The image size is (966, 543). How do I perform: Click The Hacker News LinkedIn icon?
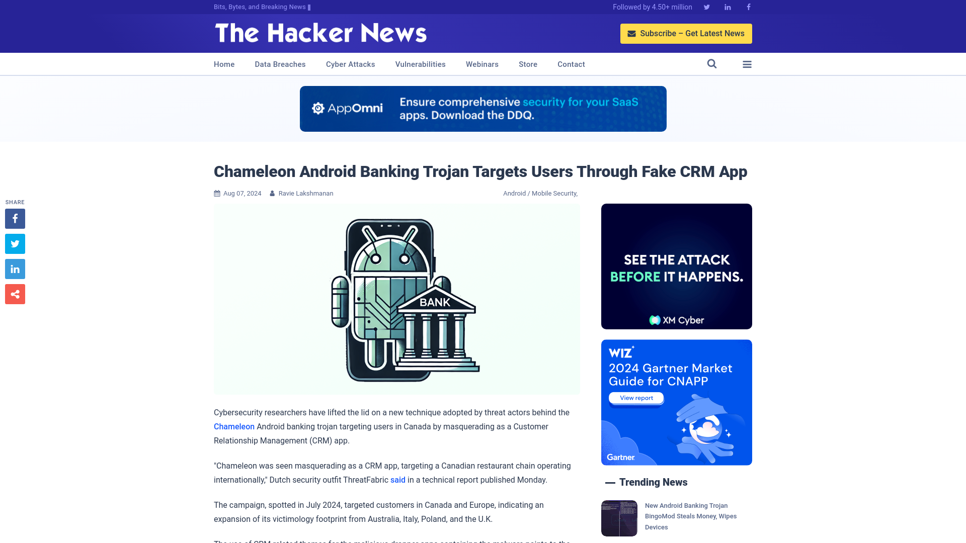[728, 7]
